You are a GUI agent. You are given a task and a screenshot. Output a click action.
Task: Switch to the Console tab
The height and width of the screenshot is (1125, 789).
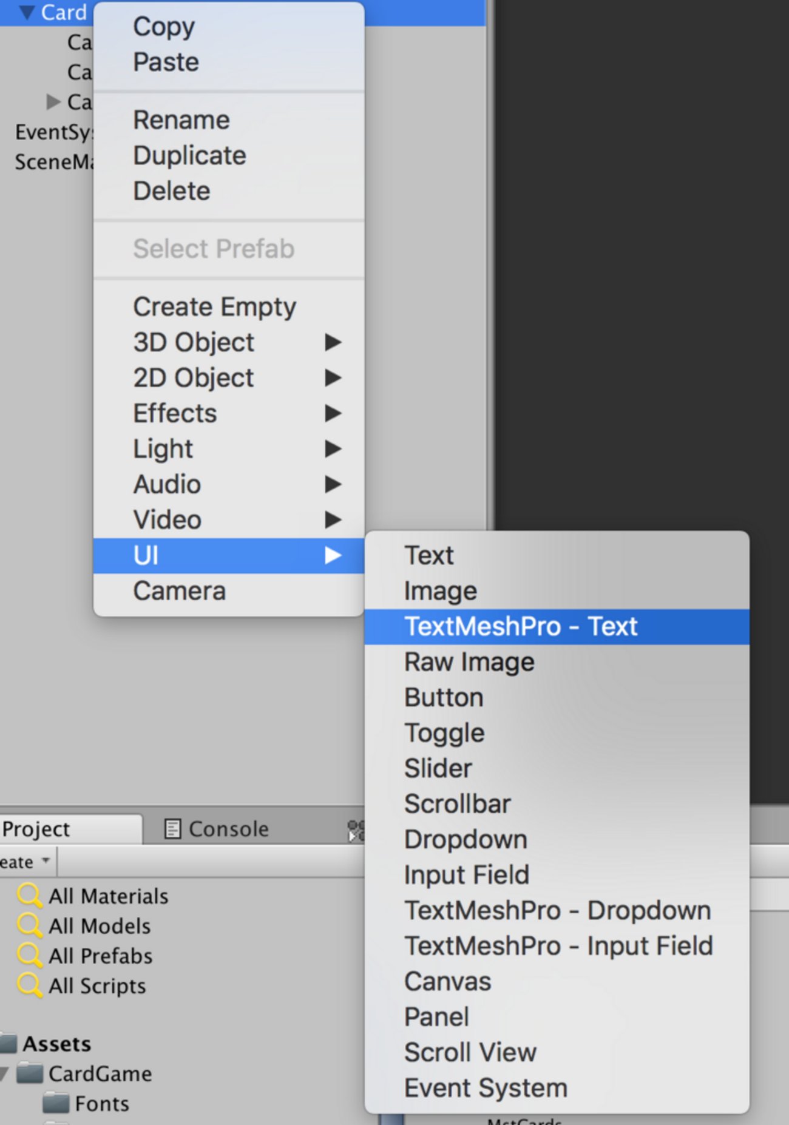click(228, 829)
